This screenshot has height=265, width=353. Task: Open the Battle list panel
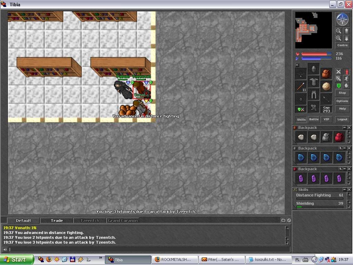pyautogui.click(x=314, y=120)
